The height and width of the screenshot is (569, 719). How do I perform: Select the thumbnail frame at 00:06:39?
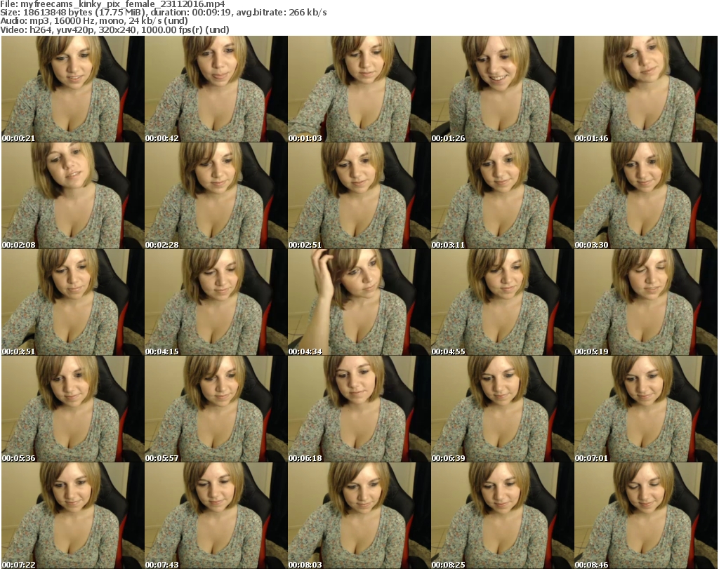click(x=503, y=409)
